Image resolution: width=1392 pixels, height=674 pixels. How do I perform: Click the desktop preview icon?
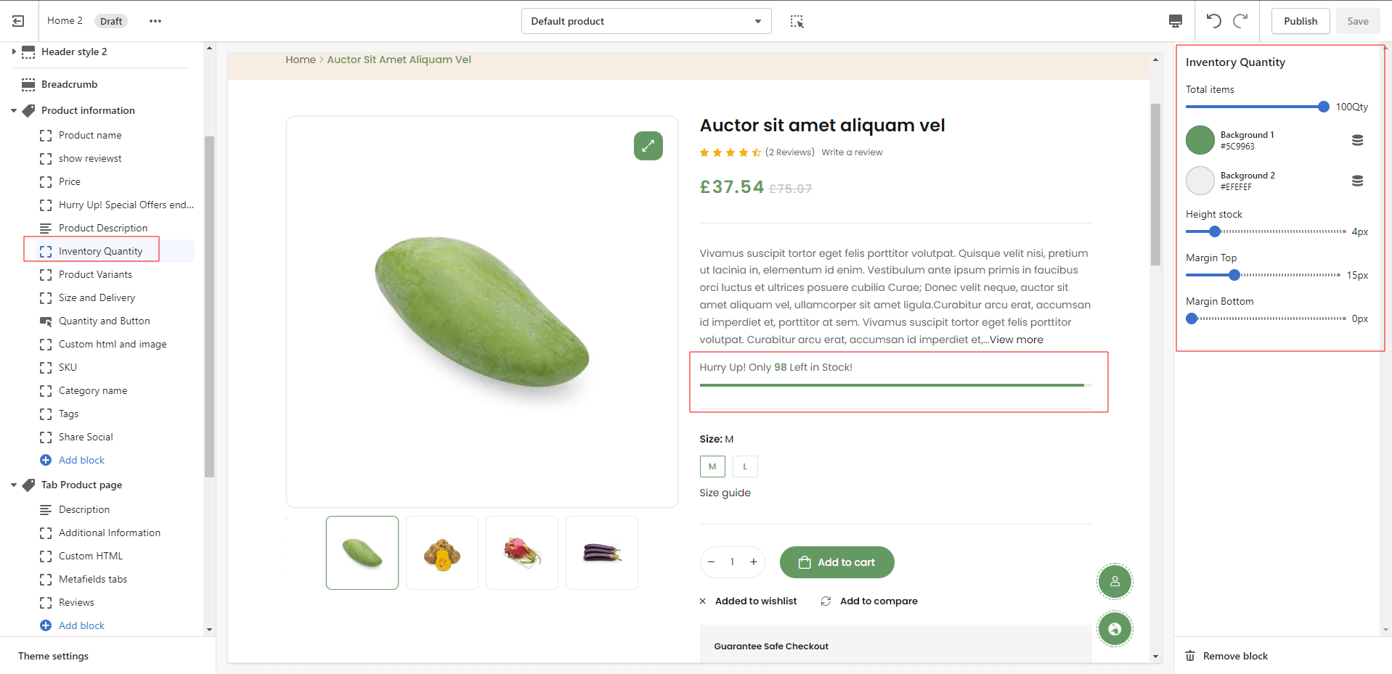click(1175, 21)
